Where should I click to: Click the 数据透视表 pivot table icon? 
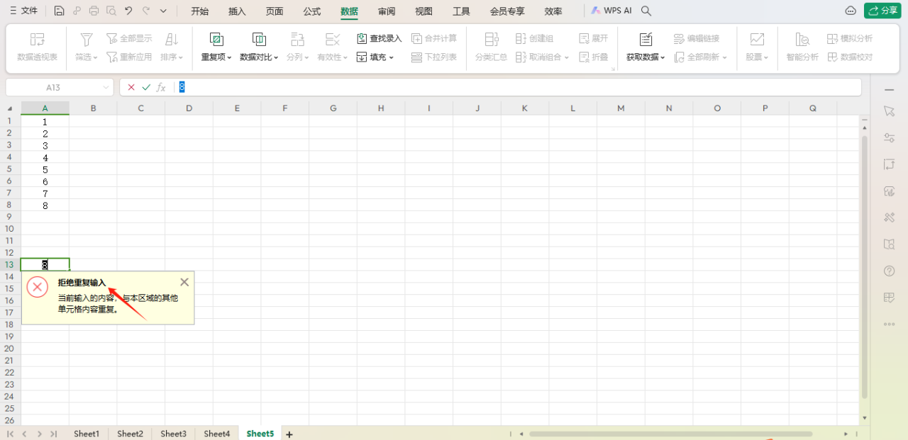pyautogui.click(x=38, y=47)
